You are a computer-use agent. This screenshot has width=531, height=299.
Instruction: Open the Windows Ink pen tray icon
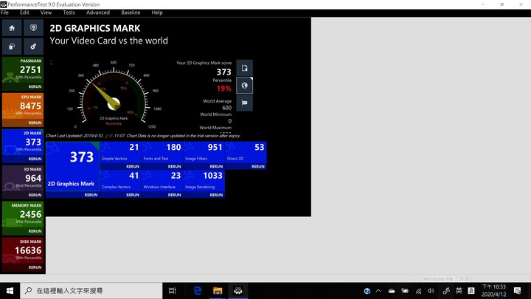[446, 291]
